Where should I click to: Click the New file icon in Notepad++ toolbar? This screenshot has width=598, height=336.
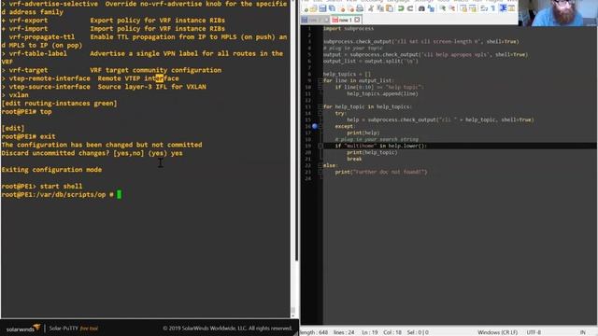tap(306, 8)
